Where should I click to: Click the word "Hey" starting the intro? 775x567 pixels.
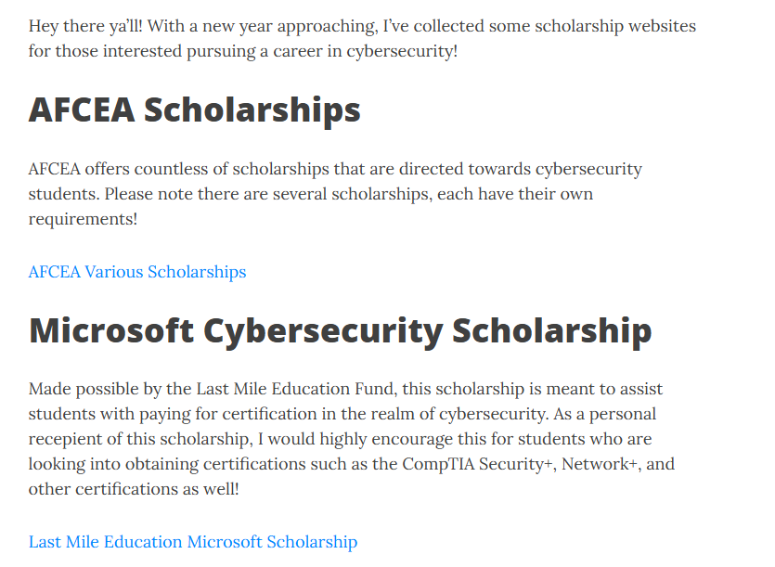(x=44, y=26)
